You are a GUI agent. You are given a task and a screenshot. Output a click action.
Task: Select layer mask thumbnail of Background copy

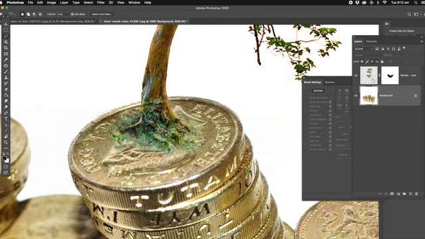pos(390,75)
